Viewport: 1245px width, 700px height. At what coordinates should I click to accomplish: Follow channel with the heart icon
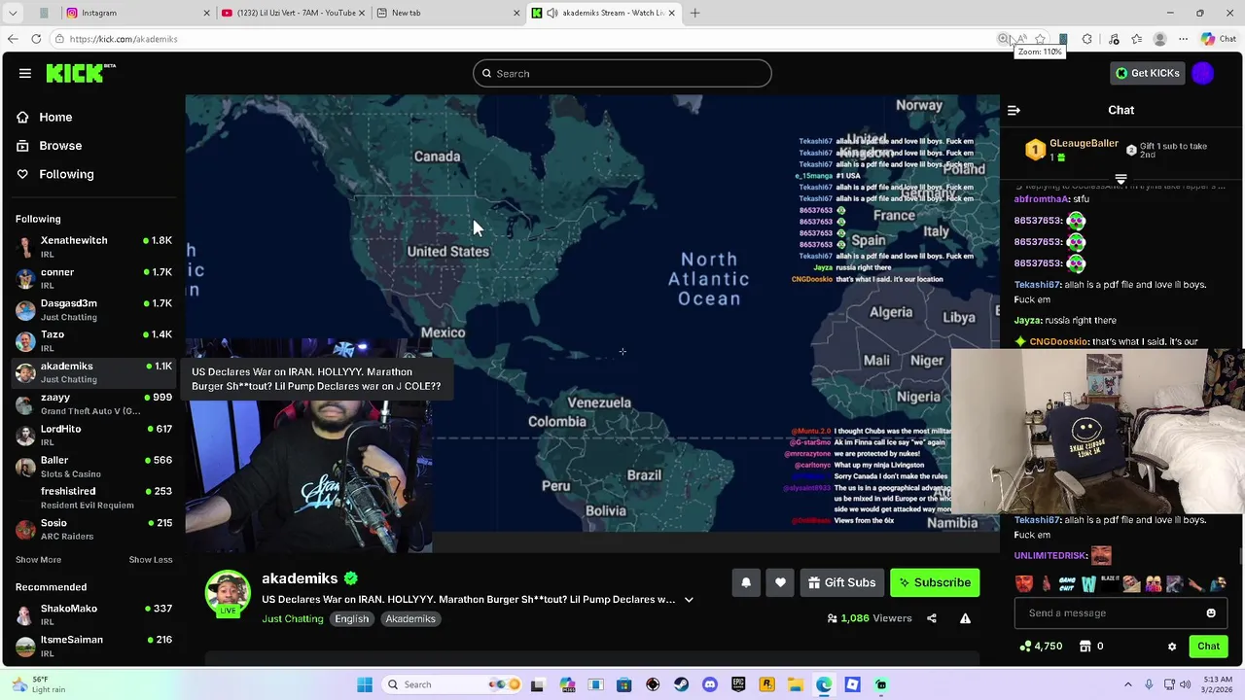click(780, 582)
